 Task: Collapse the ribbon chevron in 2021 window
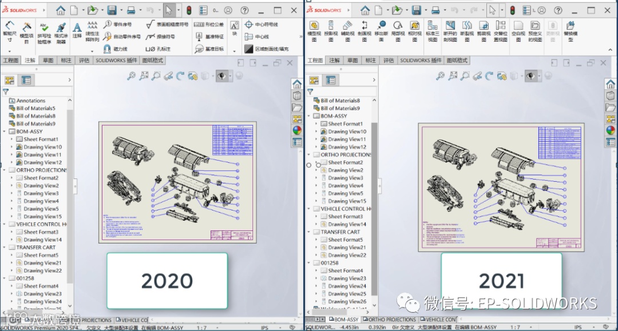[x=610, y=50]
